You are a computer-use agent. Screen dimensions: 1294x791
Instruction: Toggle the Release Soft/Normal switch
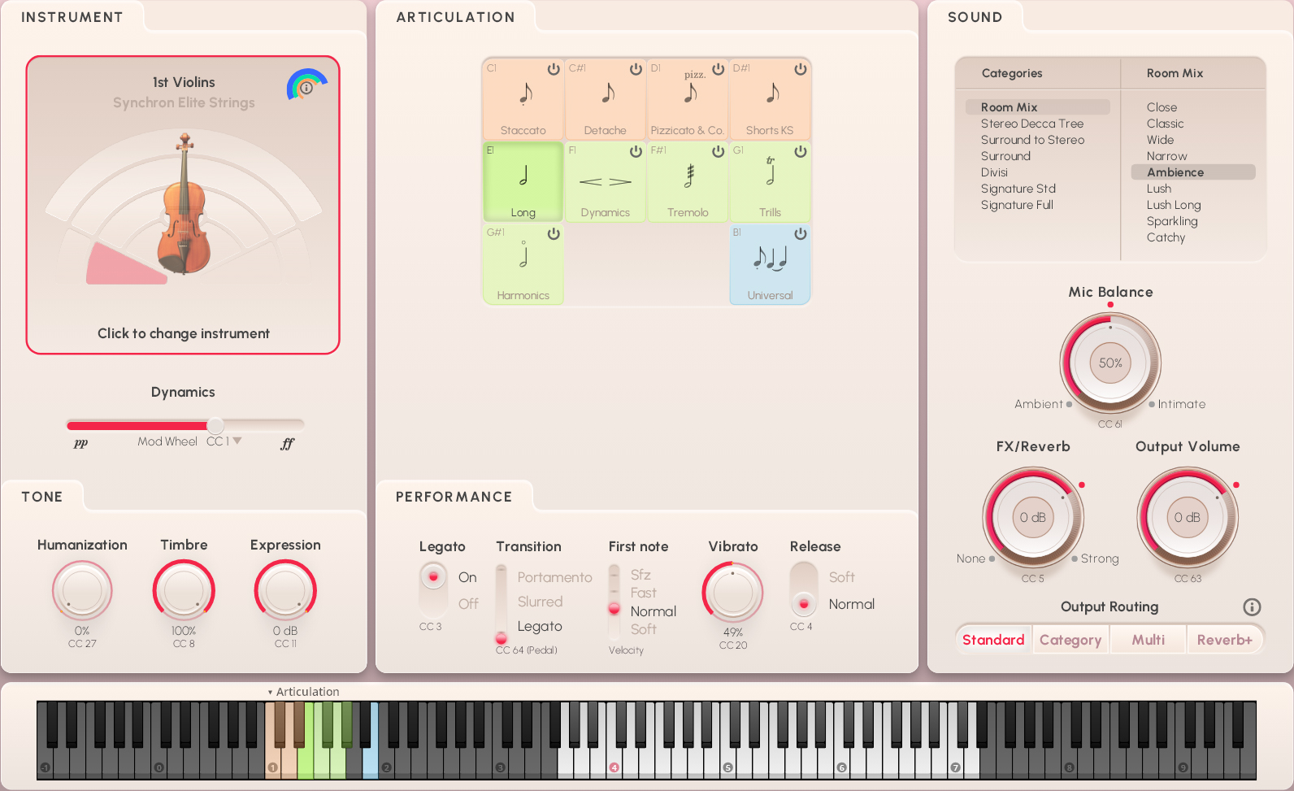pyautogui.click(x=804, y=590)
